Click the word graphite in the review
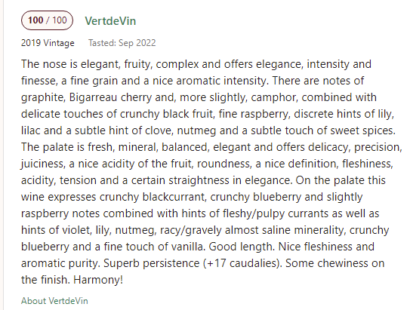 point(43,97)
